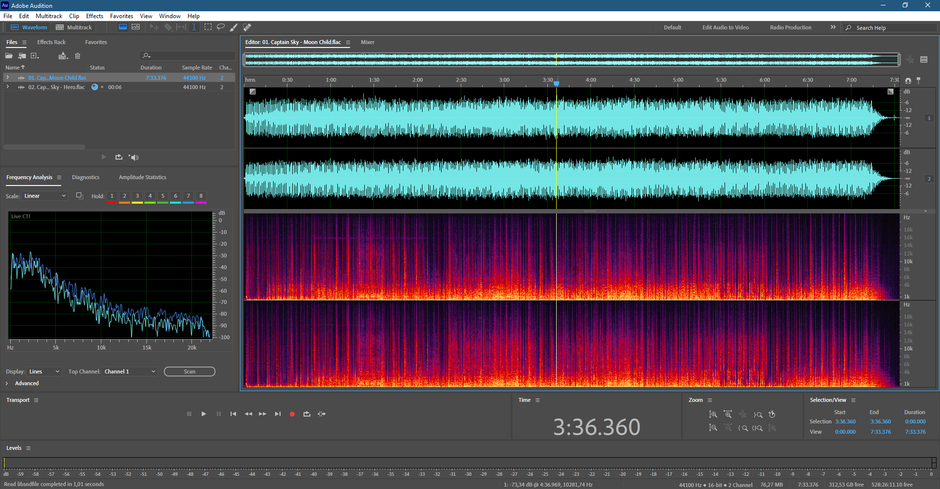Switch to the Mixer tab
This screenshot has width=940, height=489.
pyautogui.click(x=368, y=42)
